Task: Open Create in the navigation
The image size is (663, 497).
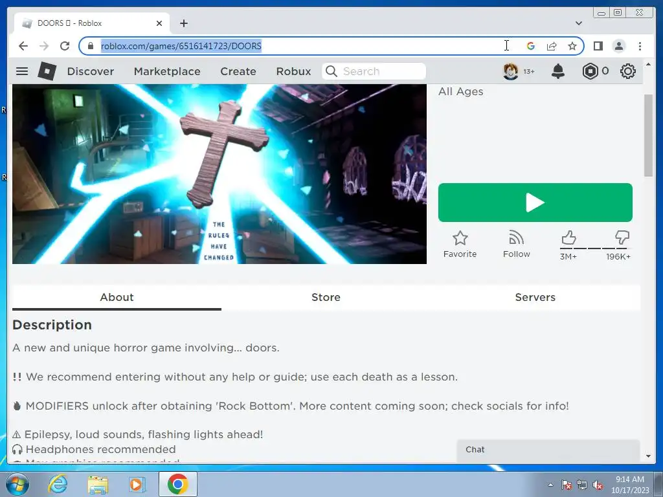Action: click(x=238, y=71)
